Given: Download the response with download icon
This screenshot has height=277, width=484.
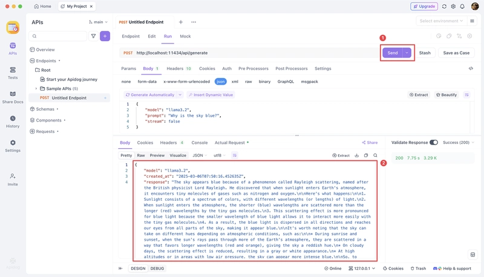Looking at the screenshot, I should (357, 155).
